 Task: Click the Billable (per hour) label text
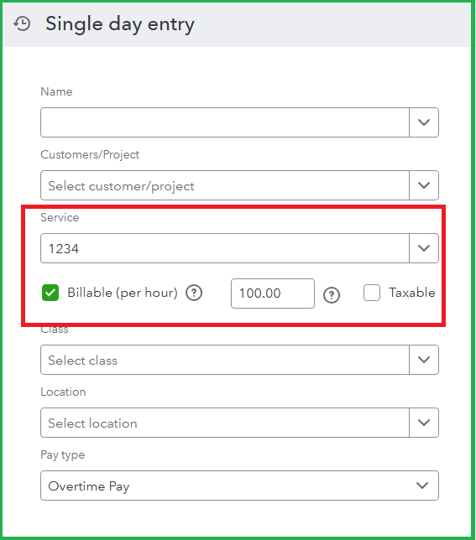tap(123, 293)
